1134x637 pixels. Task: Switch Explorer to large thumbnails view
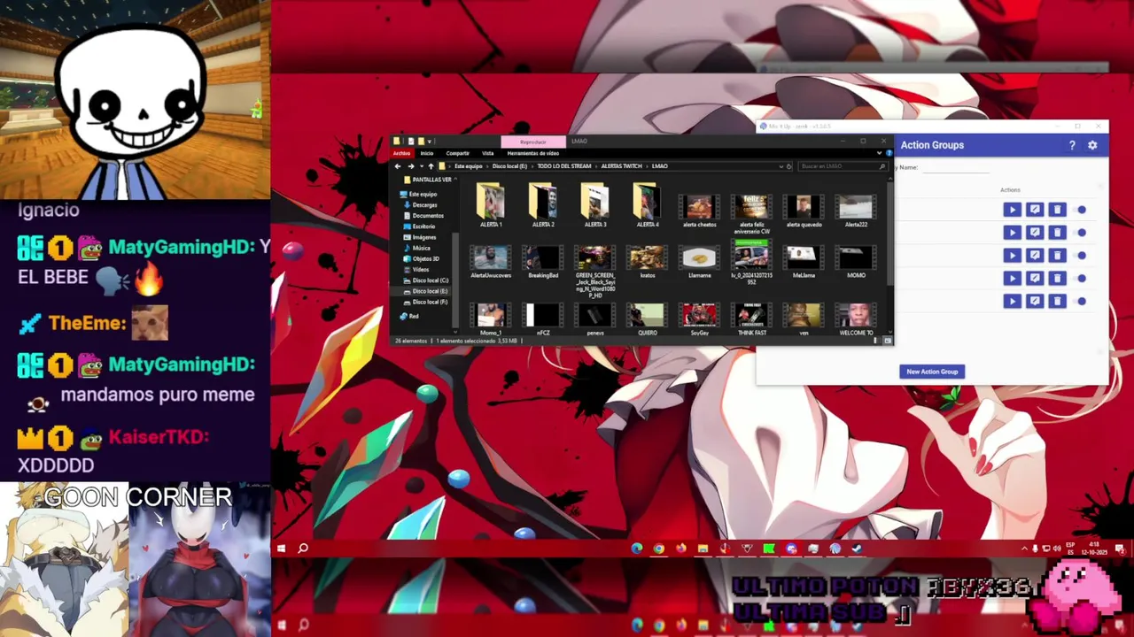point(888,341)
